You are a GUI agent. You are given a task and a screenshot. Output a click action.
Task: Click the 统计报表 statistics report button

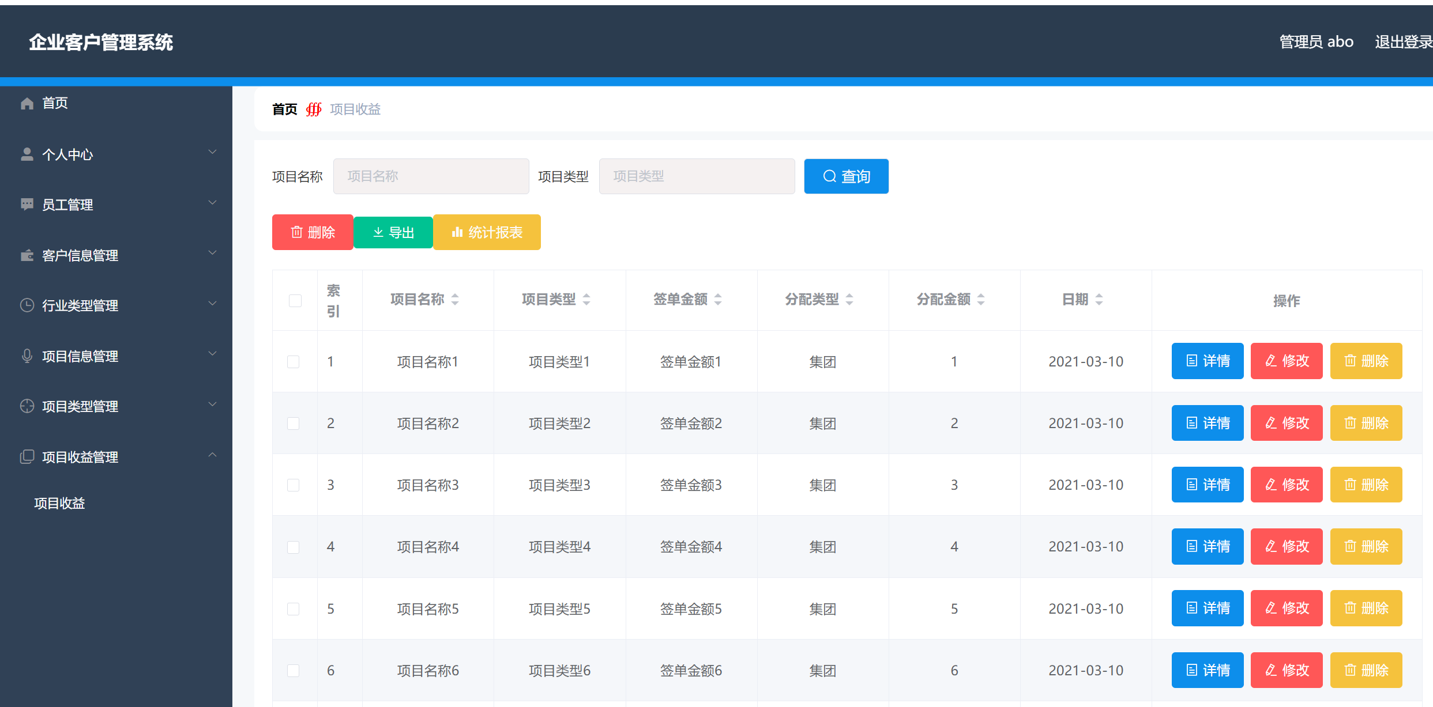(487, 232)
